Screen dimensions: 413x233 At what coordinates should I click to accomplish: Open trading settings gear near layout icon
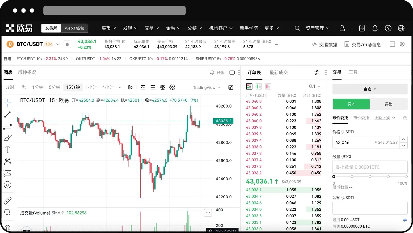tap(402, 44)
